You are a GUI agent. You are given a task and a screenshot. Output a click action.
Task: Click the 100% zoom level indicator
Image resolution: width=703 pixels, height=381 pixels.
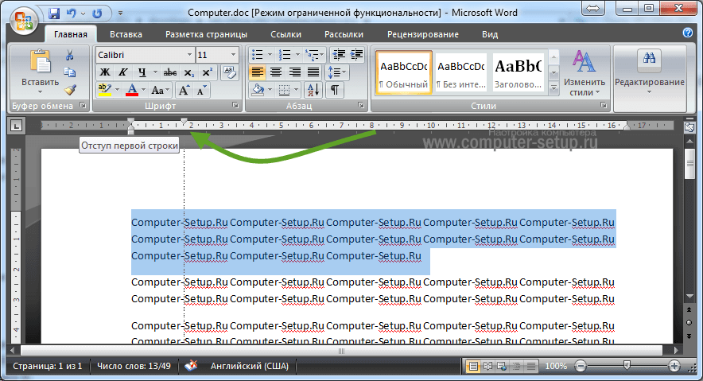point(556,366)
